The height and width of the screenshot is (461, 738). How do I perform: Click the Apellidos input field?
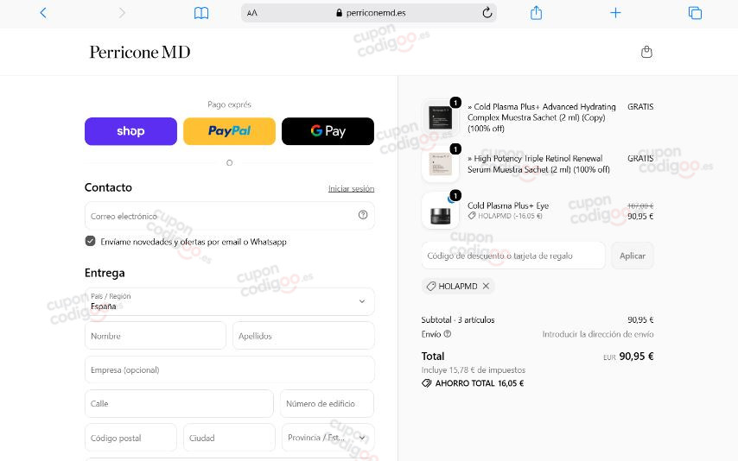click(x=303, y=336)
